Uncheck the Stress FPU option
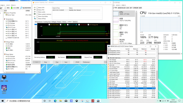 point(37,10)
